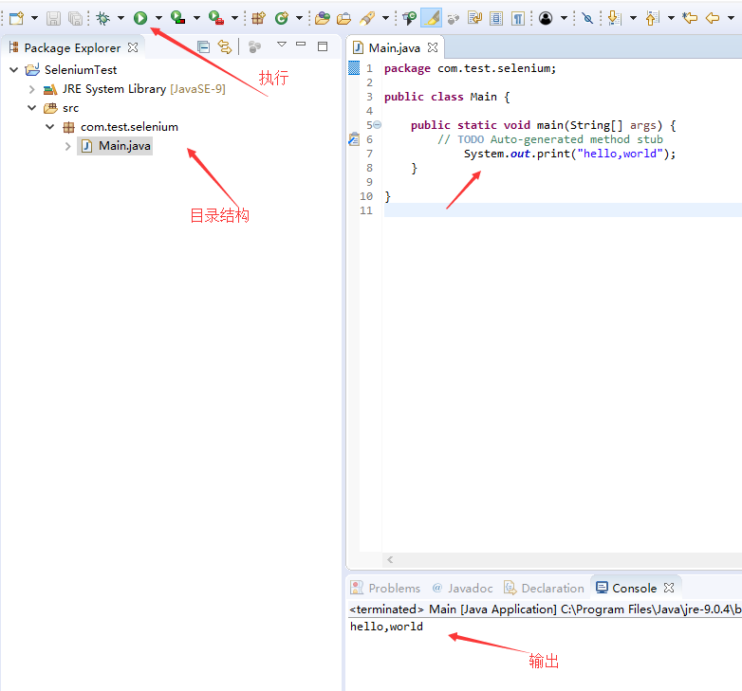742x691 pixels.
Task: Click the Focus on Active Task icon
Action: pos(254,46)
